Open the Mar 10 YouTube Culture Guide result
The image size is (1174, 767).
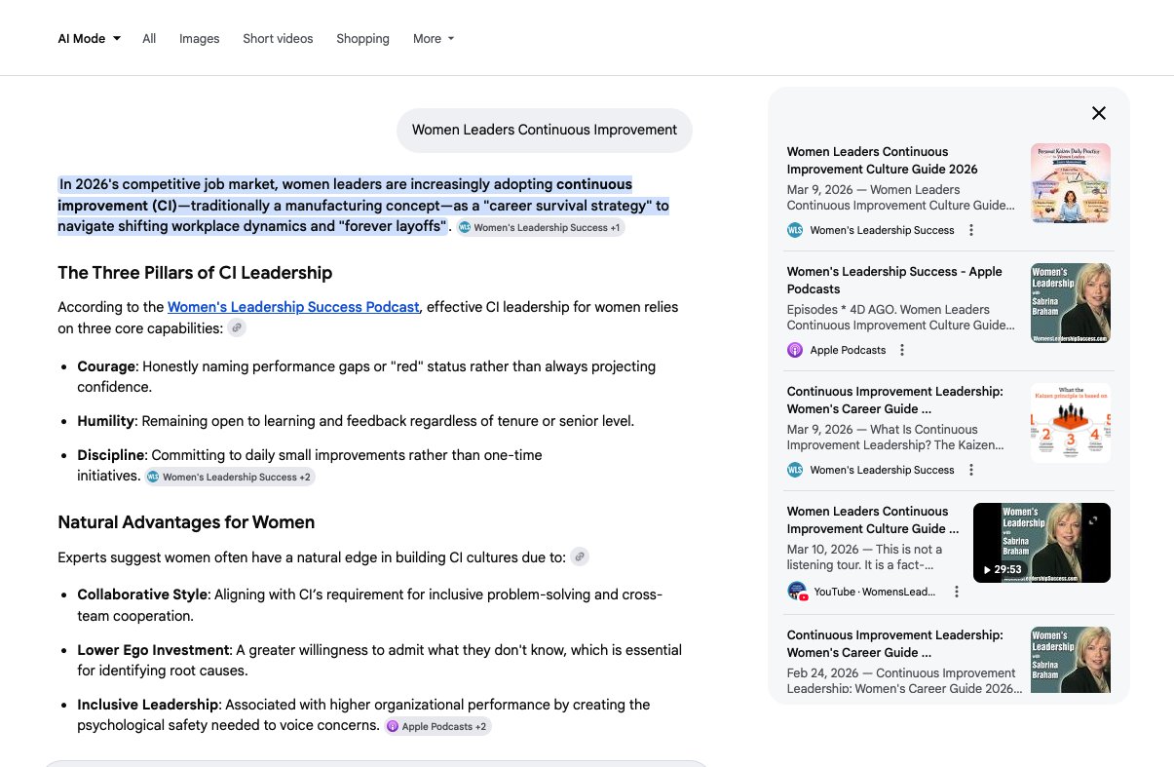[873, 520]
